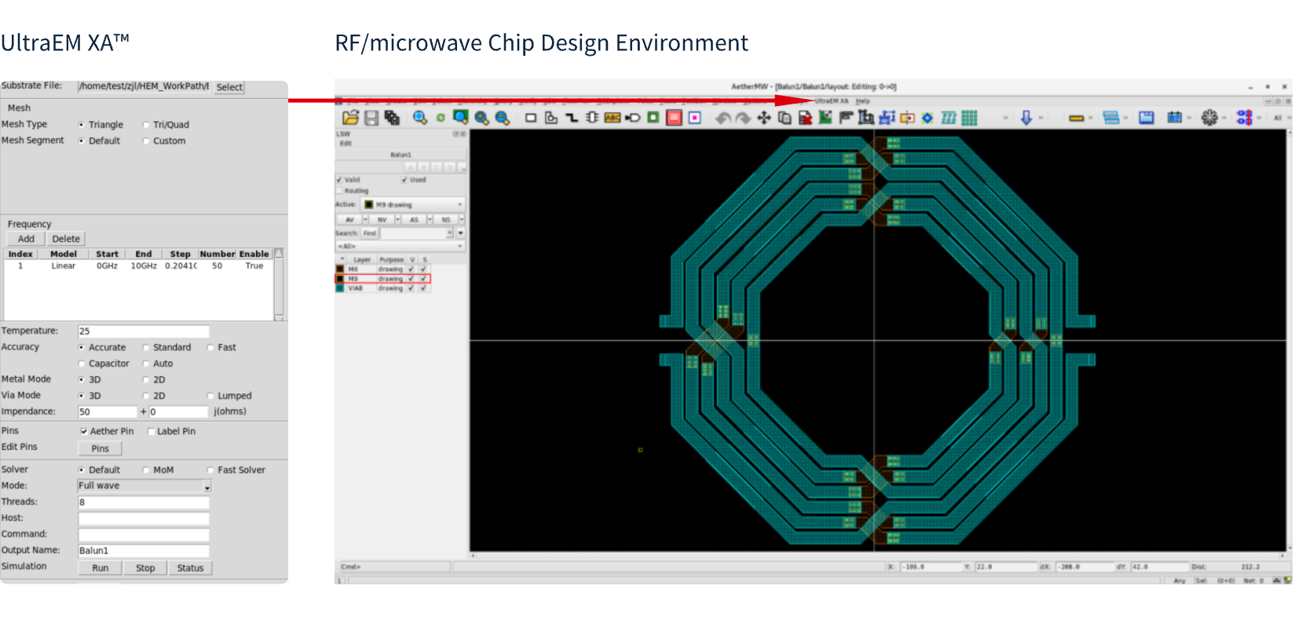This screenshot has width=1302, height=644.
Task: Click the yellow ruler measurement icon
Action: click(1077, 118)
